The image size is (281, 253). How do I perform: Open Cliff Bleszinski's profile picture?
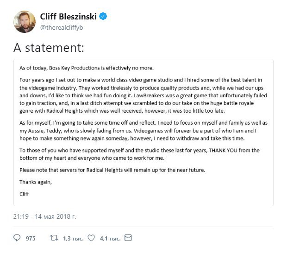click(x=25, y=22)
